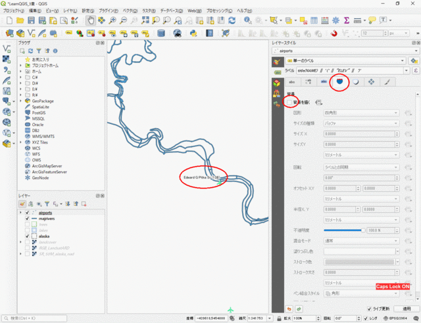Screen dimensions: 421x323
Task: Click the Zoom In magnifier tool
Action: click(112, 20)
